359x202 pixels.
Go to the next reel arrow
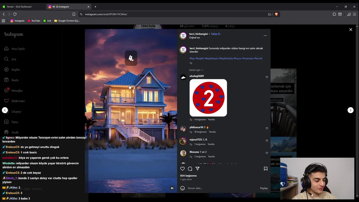[x=351, y=110]
